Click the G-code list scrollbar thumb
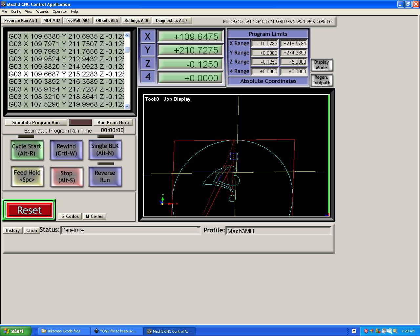The width and height of the screenshot is (420, 336). 127,50
